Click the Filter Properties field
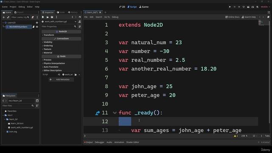The height and width of the screenshot is (153, 272). point(59,26)
